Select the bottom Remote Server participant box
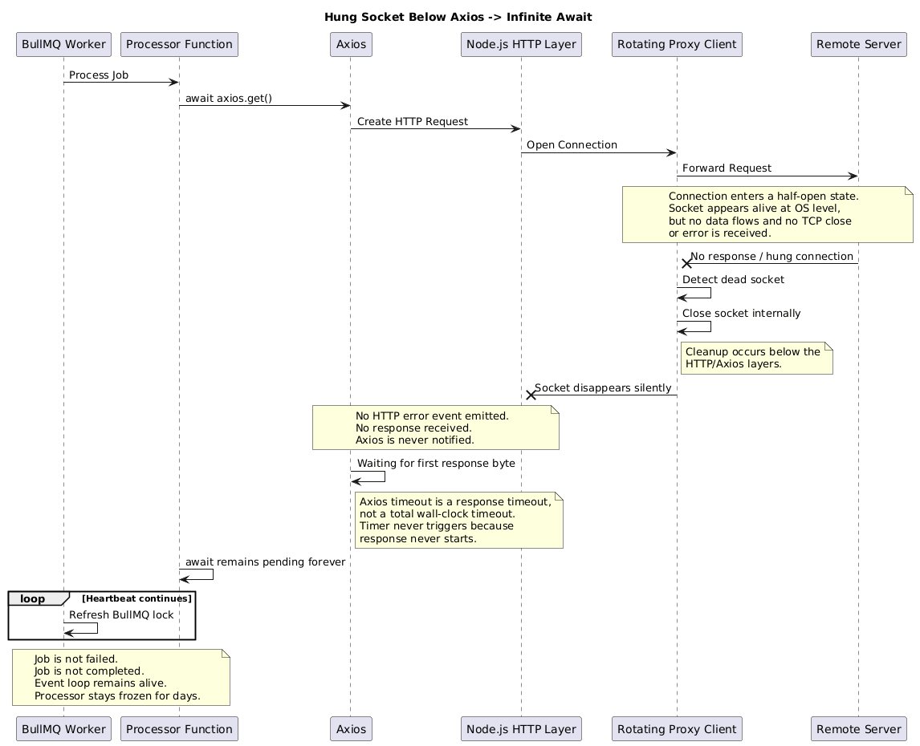920x746 pixels. coord(858,729)
